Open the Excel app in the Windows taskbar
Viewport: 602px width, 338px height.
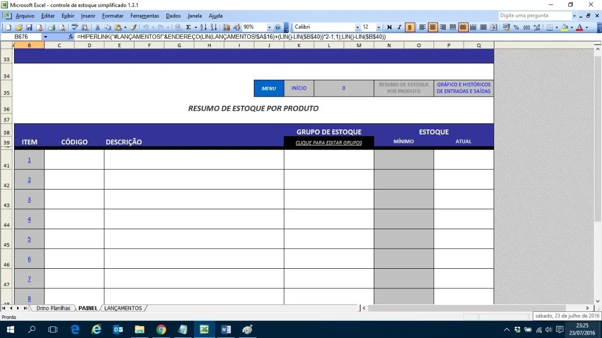(x=204, y=329)
